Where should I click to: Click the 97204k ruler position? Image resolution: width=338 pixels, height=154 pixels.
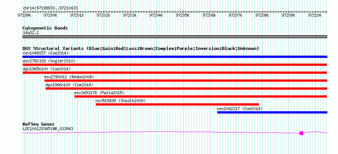click(x=156, y=16)
